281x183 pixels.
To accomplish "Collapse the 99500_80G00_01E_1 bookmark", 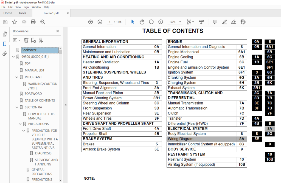I will point(13,57).
